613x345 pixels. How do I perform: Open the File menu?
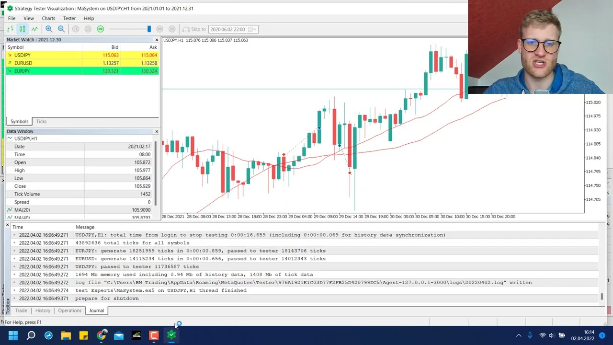pyautogui.click(x=11, y=18)
